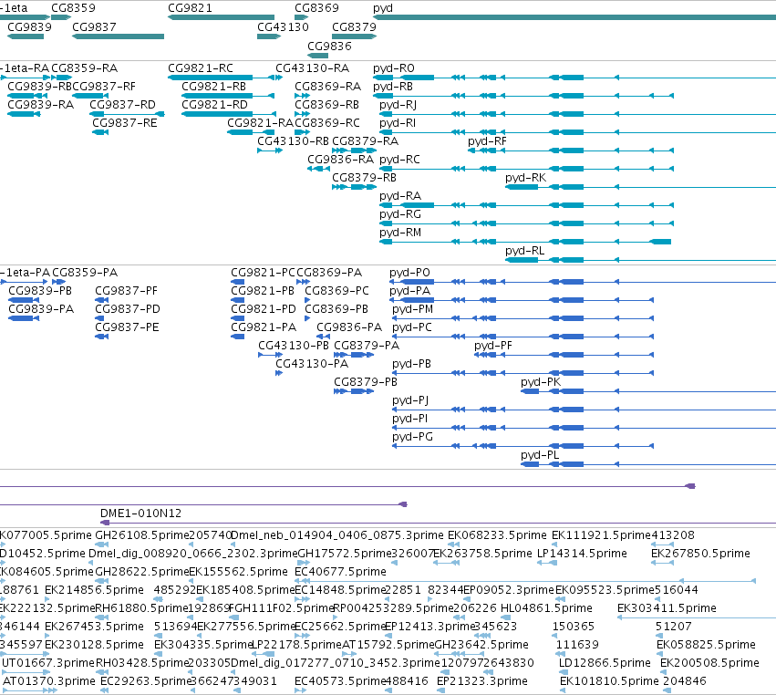The width and height of the screenshot is (776, 695).
Task: Select protein pyd-PF
Action: (x=493, y=346)
